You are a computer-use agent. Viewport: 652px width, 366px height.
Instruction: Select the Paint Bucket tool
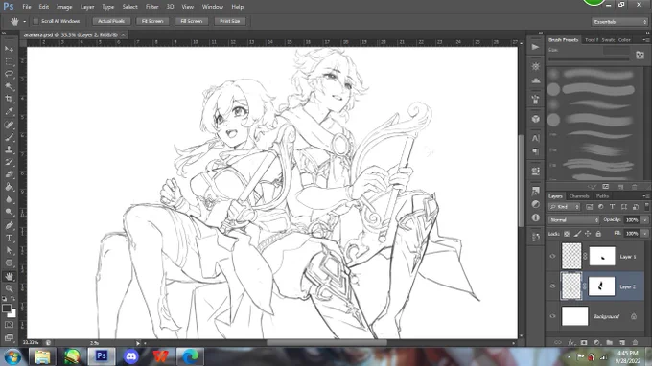9,187
